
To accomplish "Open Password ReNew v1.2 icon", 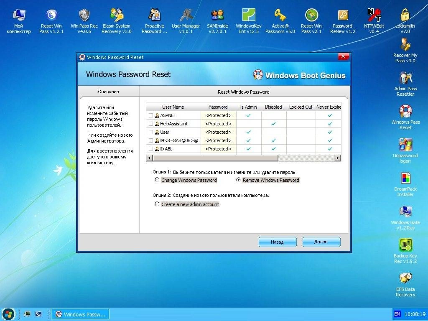I will 343,21.
